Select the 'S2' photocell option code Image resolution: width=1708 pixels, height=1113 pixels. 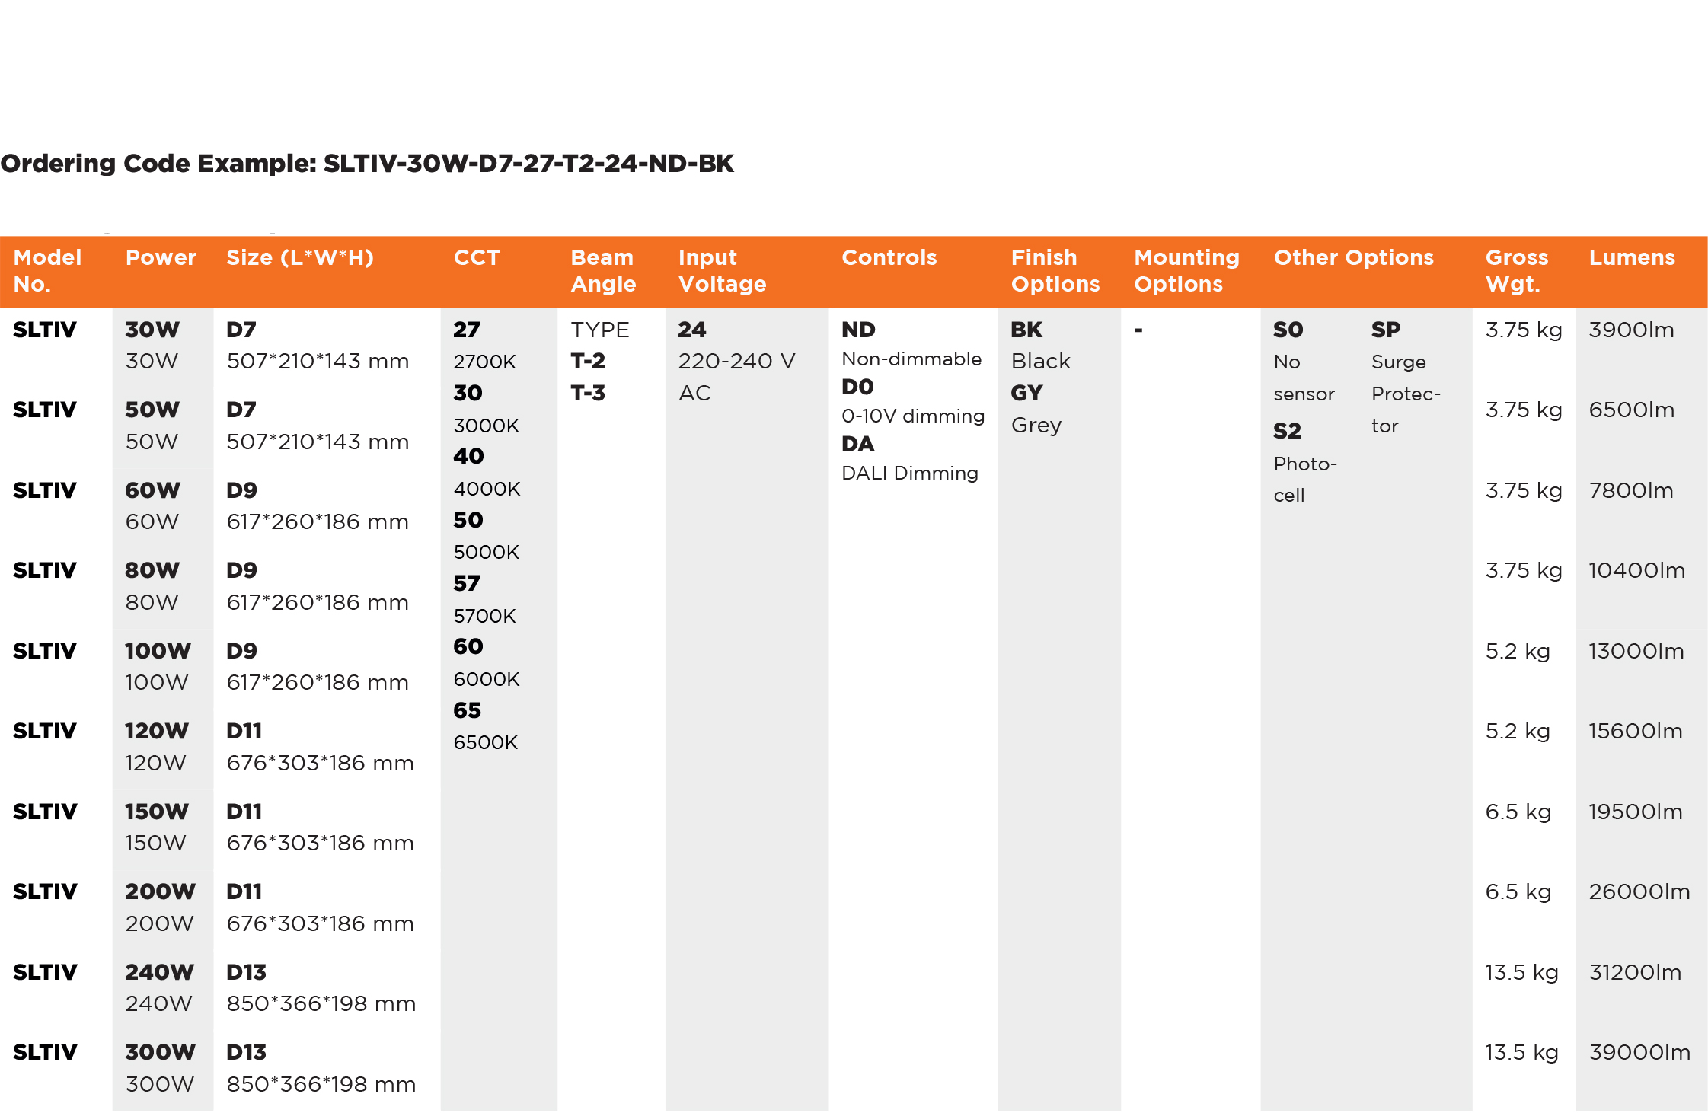point(1288,431)
